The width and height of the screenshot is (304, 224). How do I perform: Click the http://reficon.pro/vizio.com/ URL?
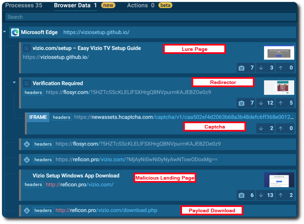point(80,185)
